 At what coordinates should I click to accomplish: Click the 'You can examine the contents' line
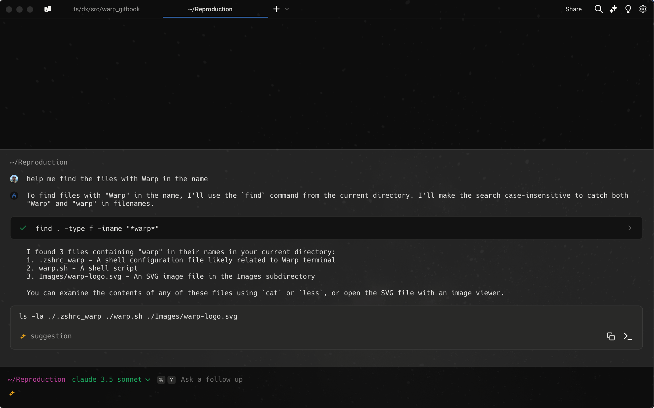[x=265, y=293]
